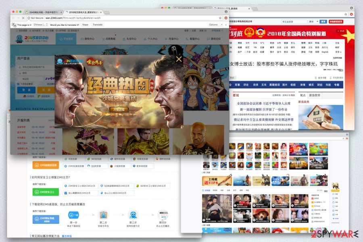Click the Sina search input field
The width and height of the screenshot is (363, 242).
point(294,21)
